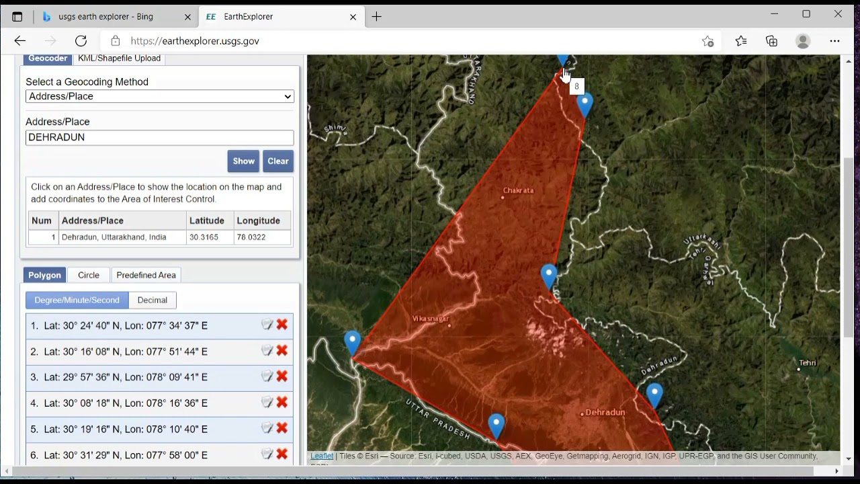Screen dimensions: 860x484
Task: Select the blue map marker near Vikasnagar on the left
Action: pyautogui.click(x=353, y=342)
